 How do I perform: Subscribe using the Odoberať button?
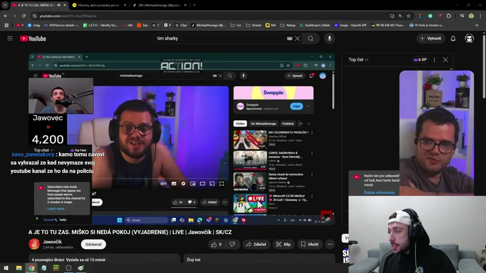click(93, 244)
